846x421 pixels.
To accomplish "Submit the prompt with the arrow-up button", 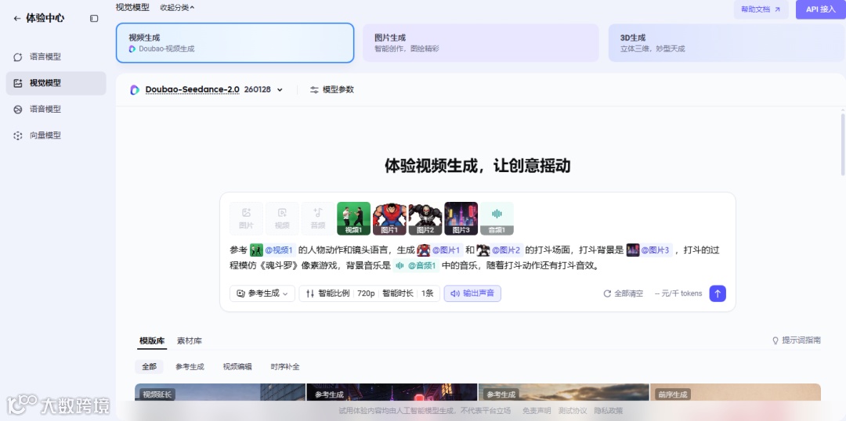I will tap(718, 293).
